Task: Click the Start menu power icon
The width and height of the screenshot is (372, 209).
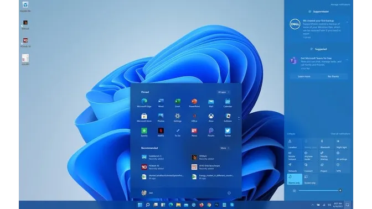Action: pyautogui.click(x=229, y=193)
